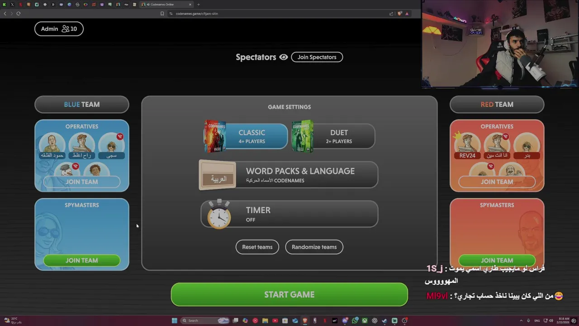Join Blue team operatives
This screenshot has height=326, width=579.
pos(82,182)
